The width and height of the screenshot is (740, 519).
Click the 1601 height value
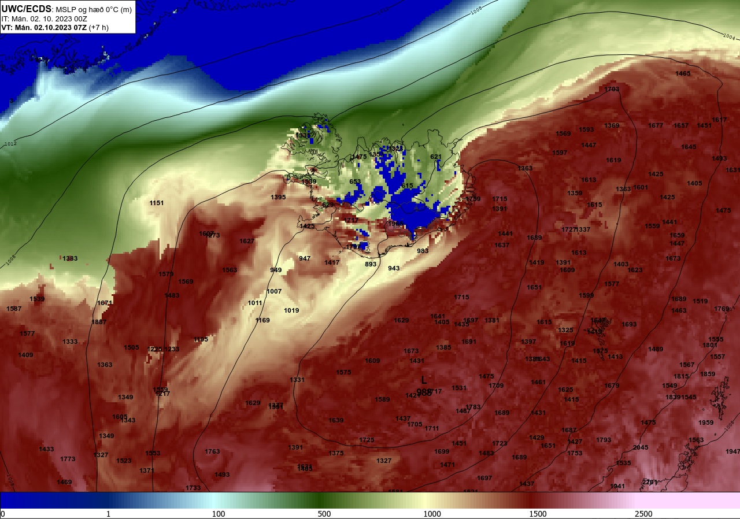click(x=641, y=187)
